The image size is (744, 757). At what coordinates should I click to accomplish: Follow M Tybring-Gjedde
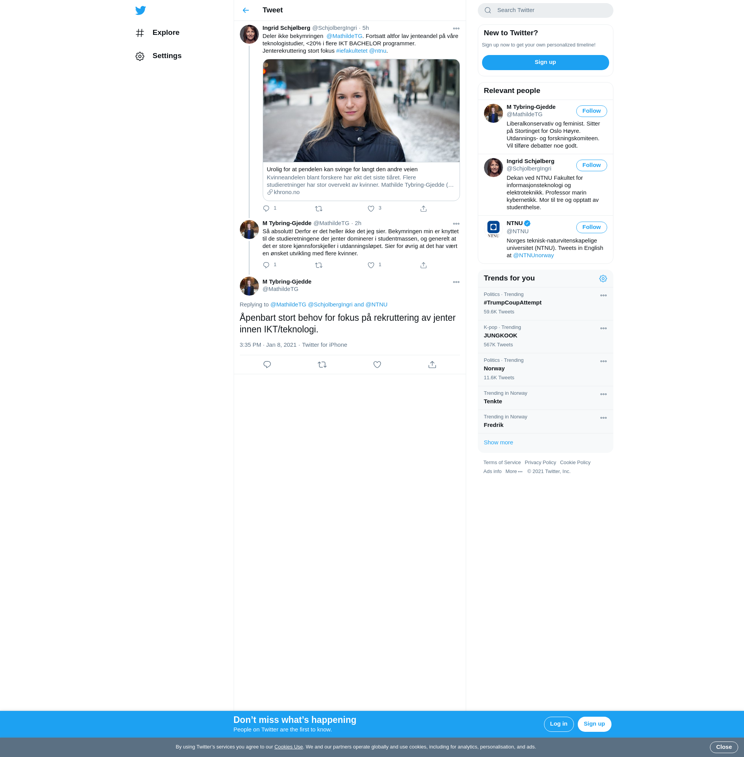[591, 111]
